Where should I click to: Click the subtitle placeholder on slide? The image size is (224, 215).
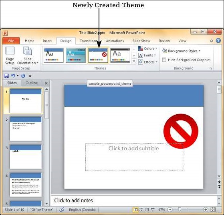coord(134,157)
